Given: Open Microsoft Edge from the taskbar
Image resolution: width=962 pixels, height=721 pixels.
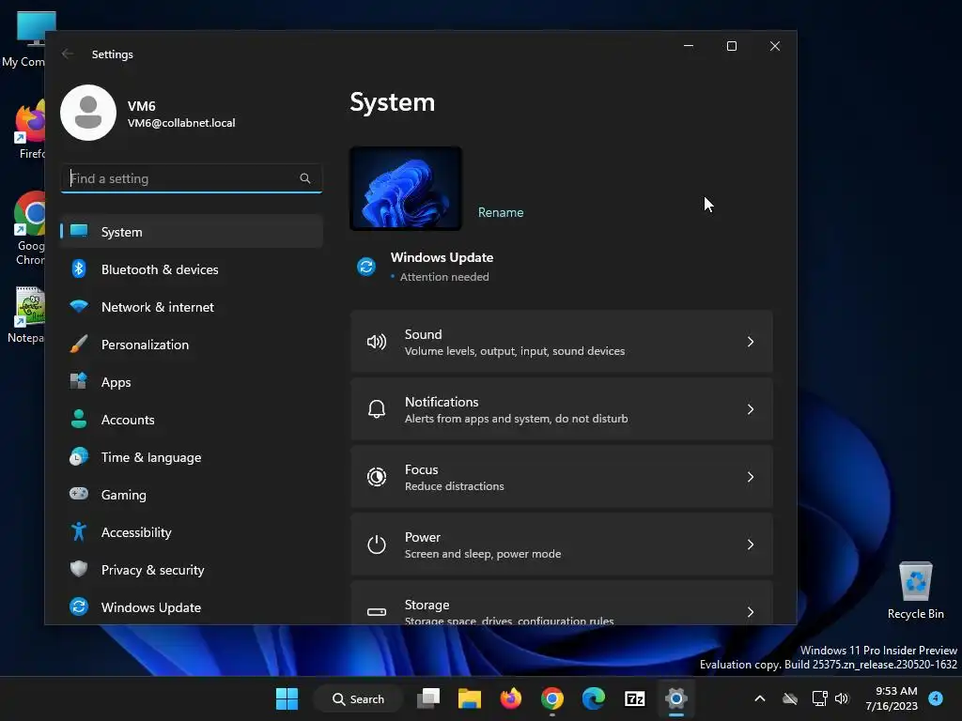Looking at the screenshot, I should (594, 698).
